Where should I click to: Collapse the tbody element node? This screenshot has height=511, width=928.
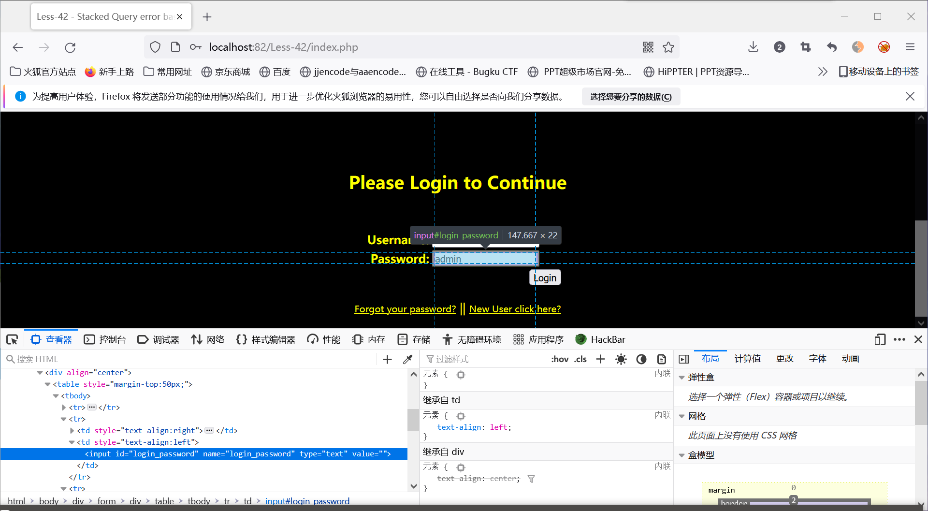point(56,395)
